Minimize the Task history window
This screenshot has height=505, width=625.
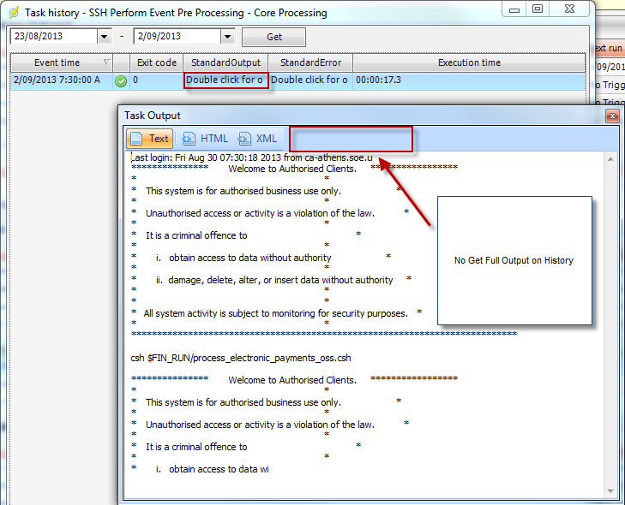coord(513,9)
